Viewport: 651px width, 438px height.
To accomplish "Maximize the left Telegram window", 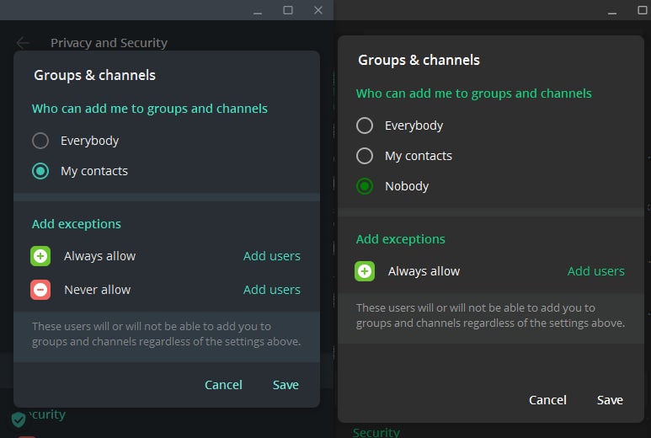I will (x=288, y=10).
